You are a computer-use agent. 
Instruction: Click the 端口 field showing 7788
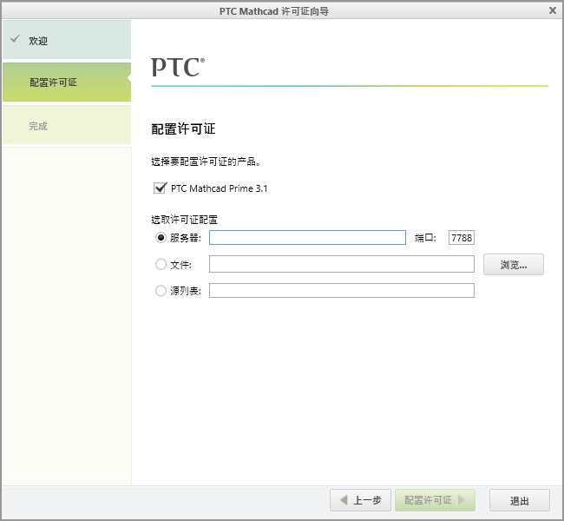[x=462, y=238]
